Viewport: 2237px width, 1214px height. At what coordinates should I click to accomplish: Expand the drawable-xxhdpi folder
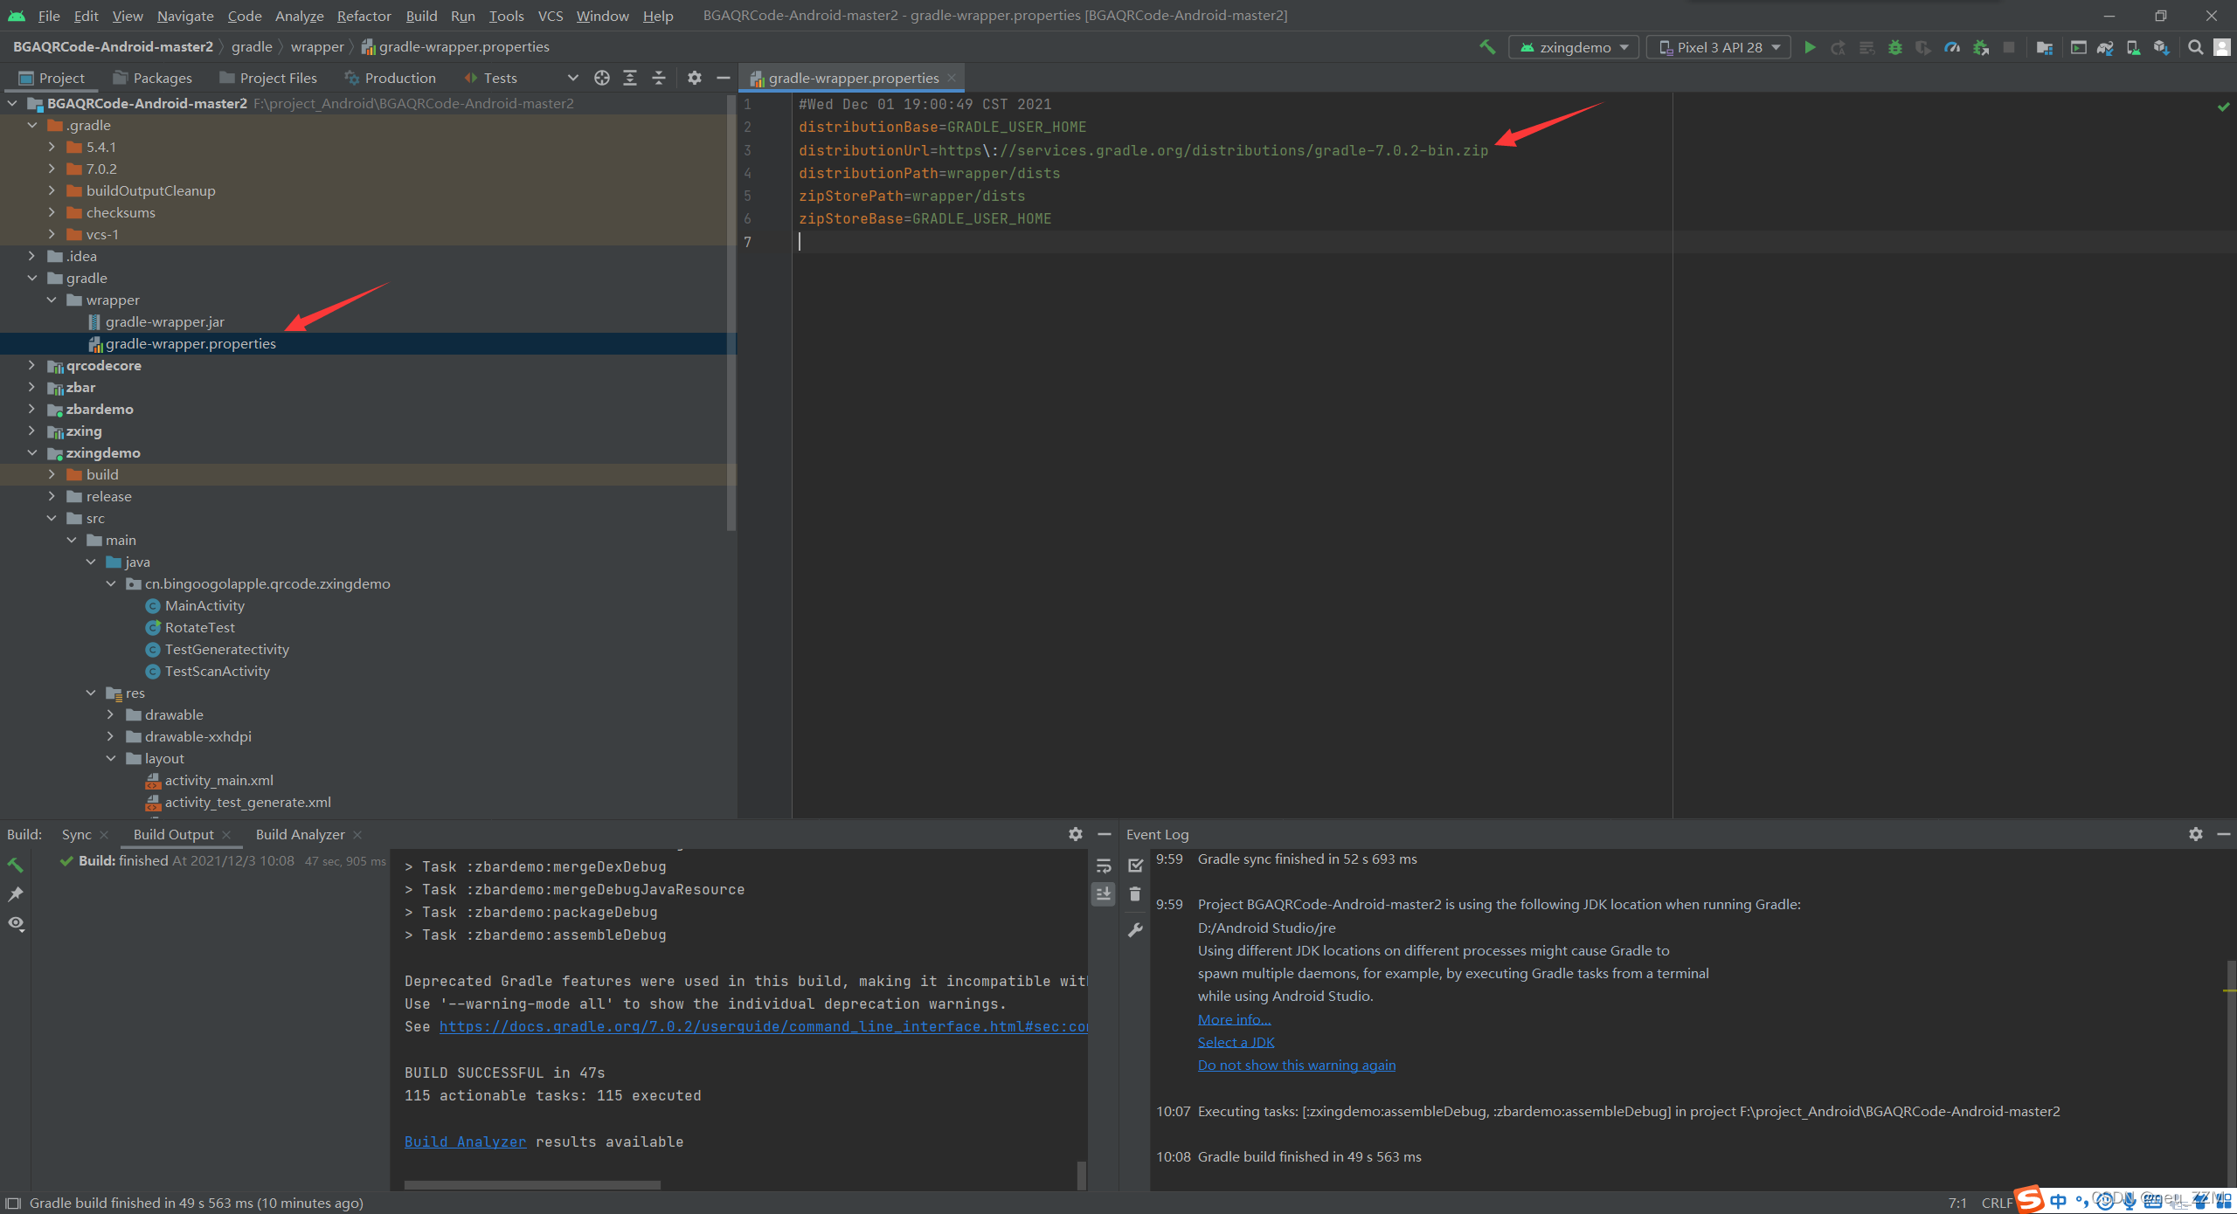click(x=111, y=736)
